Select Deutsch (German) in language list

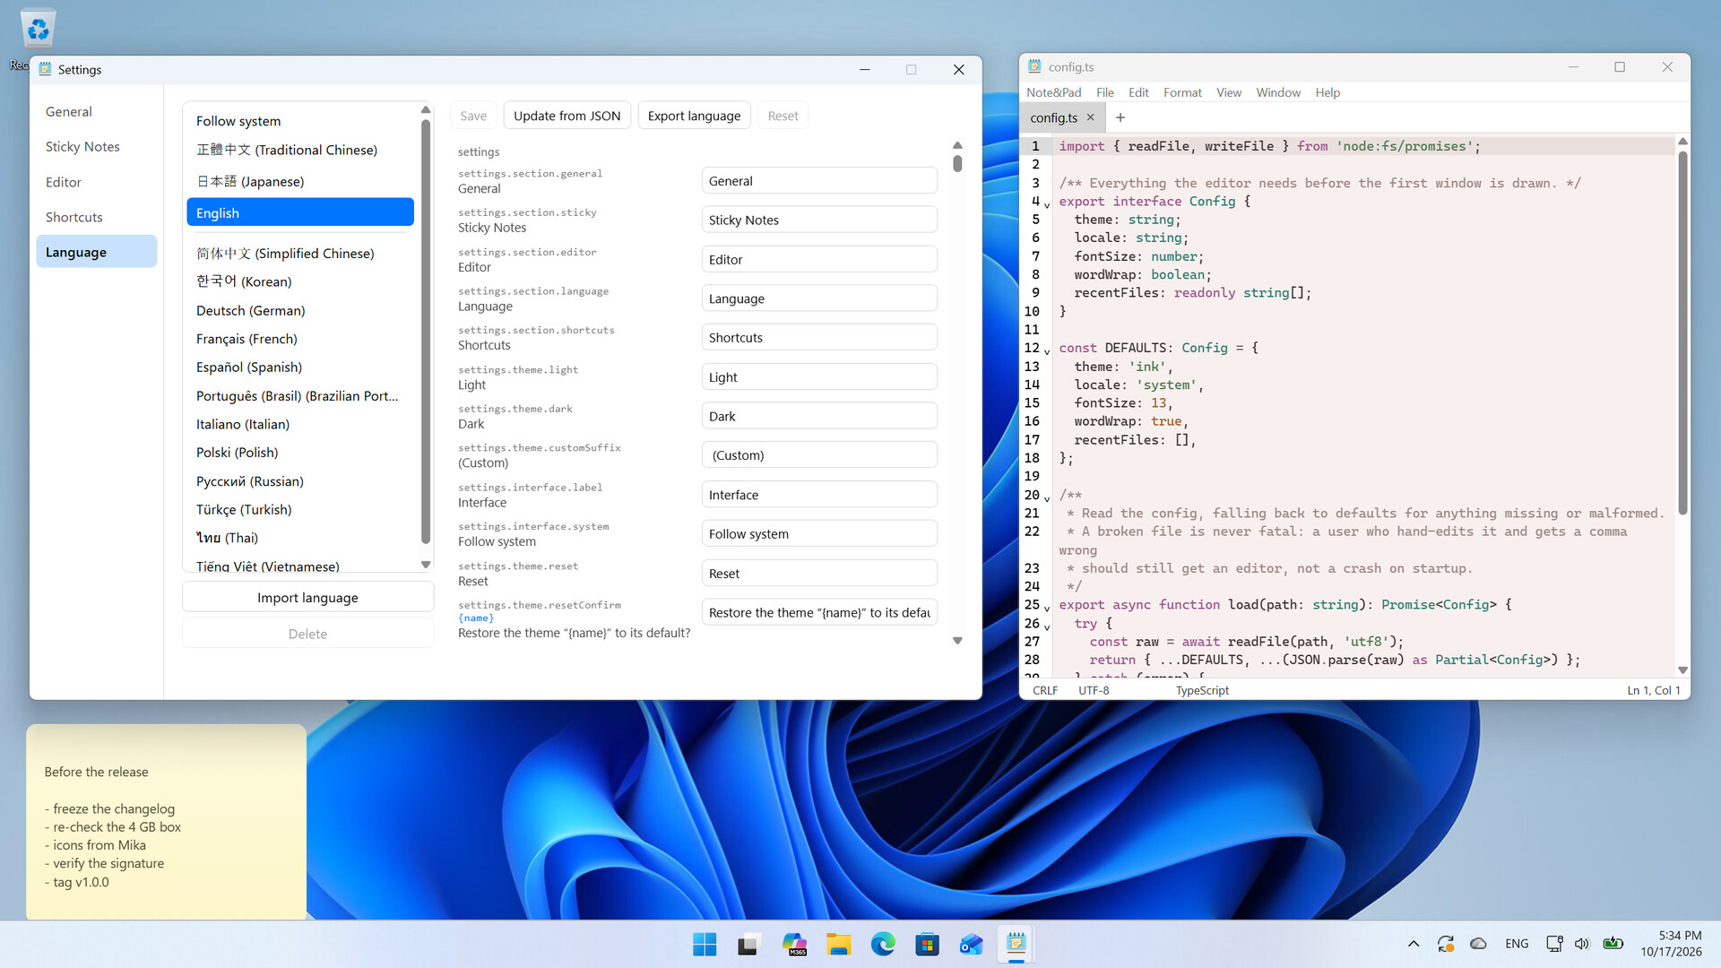[x=300, y=310]
